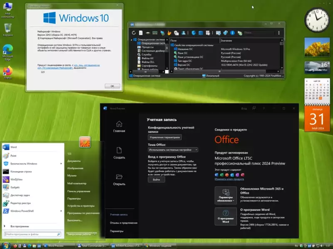Select Создать in the Word sidebar
333x249 pixels.
[x=119, y=153]
